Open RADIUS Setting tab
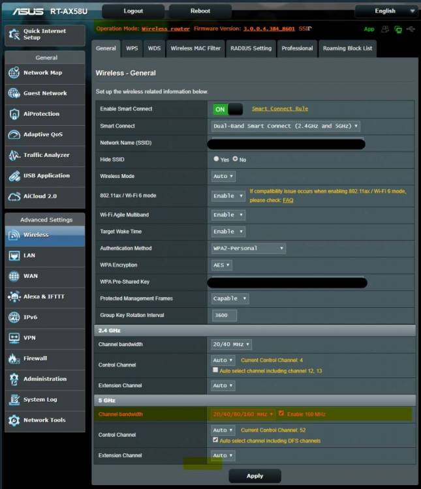Screen dimensions: 421x489 pyautogui.click(x=251, y=49)
